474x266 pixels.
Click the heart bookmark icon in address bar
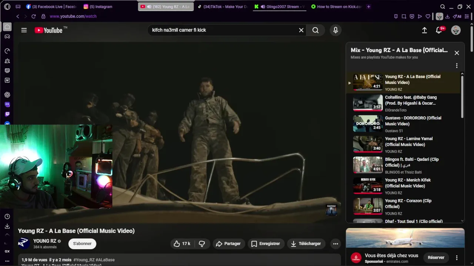pos(428,16)
